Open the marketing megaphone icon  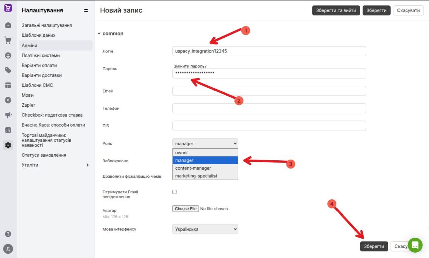8,115
